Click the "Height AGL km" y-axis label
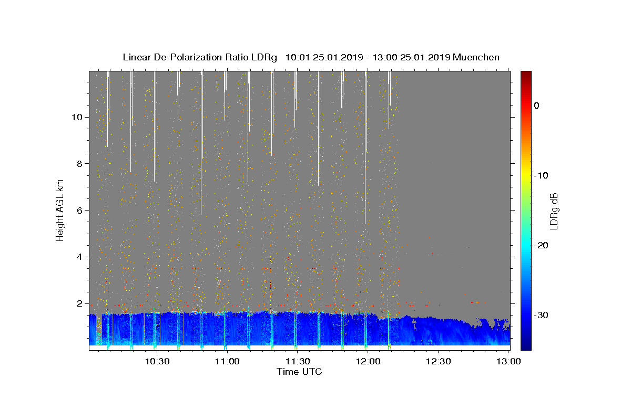 click(x=60, y=210)
